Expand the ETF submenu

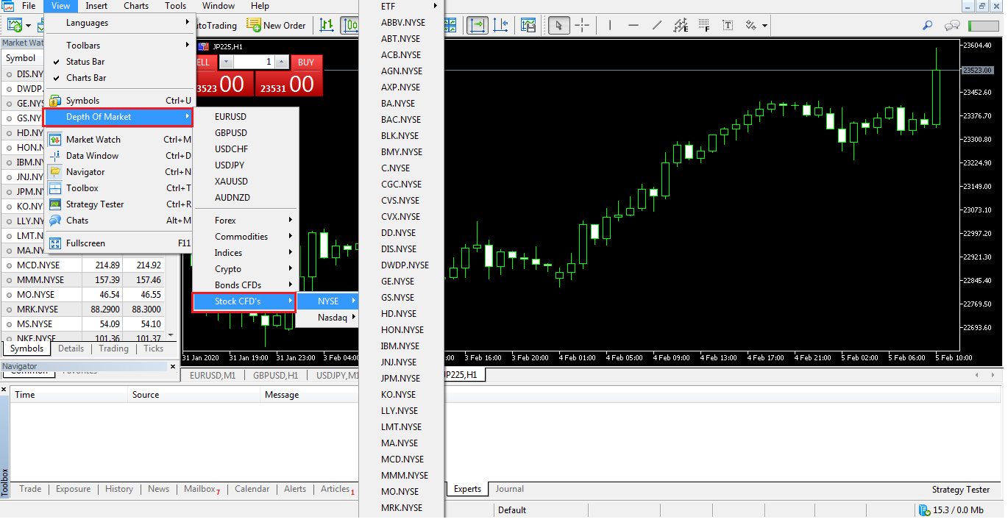401,6
